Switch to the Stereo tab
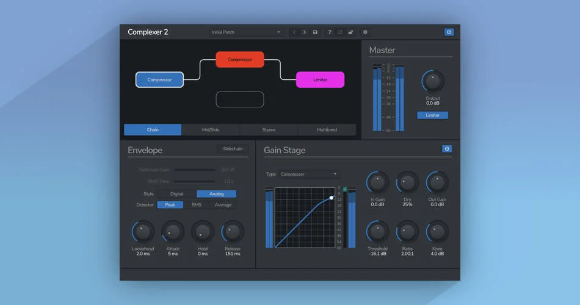The image size is (580, 305). click(x=269, y=130)
